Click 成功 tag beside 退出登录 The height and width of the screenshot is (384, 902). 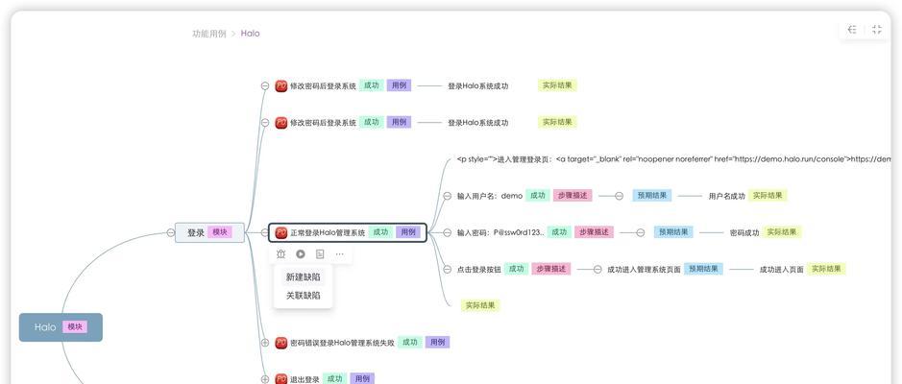[334, 379]
